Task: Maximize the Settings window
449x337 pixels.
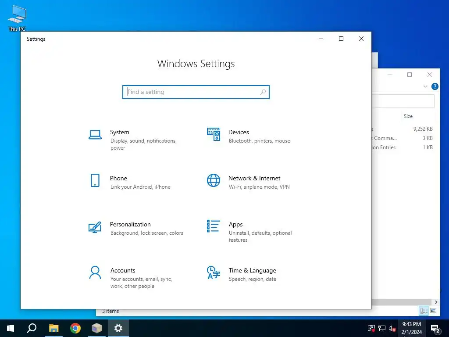Action: point(341,39)
